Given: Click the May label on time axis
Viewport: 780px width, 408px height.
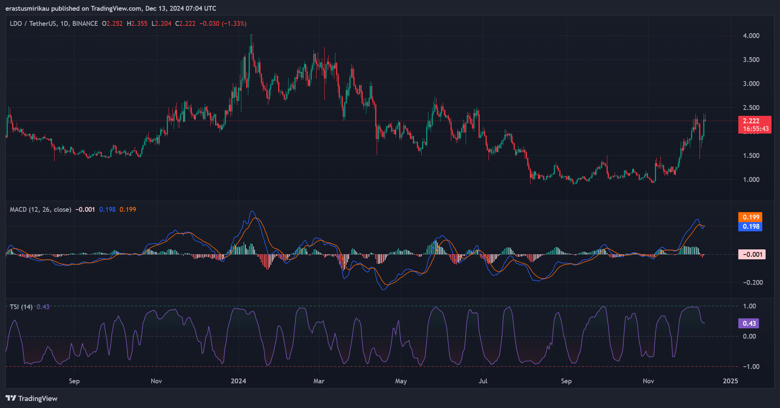Looking at the screenshot, I should [x=401, y=381].
